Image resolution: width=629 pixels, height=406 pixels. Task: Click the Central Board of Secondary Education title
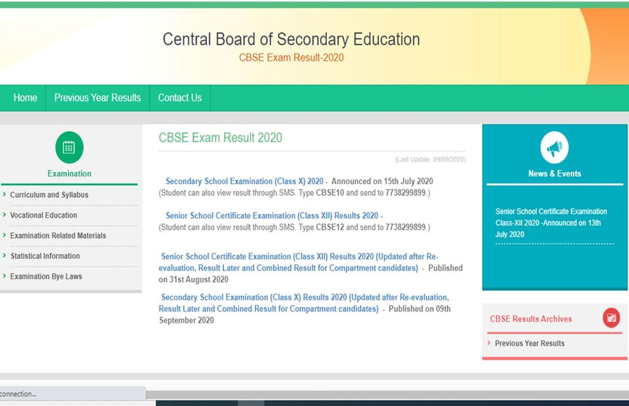pos(291,39)
